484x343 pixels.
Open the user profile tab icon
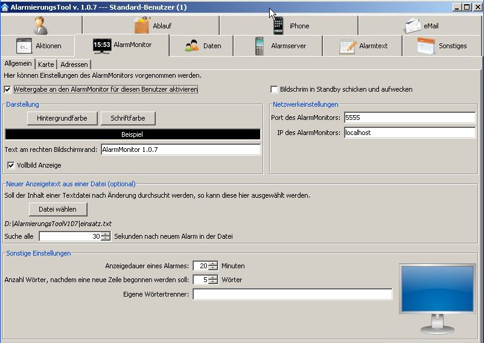pos(40,25)
